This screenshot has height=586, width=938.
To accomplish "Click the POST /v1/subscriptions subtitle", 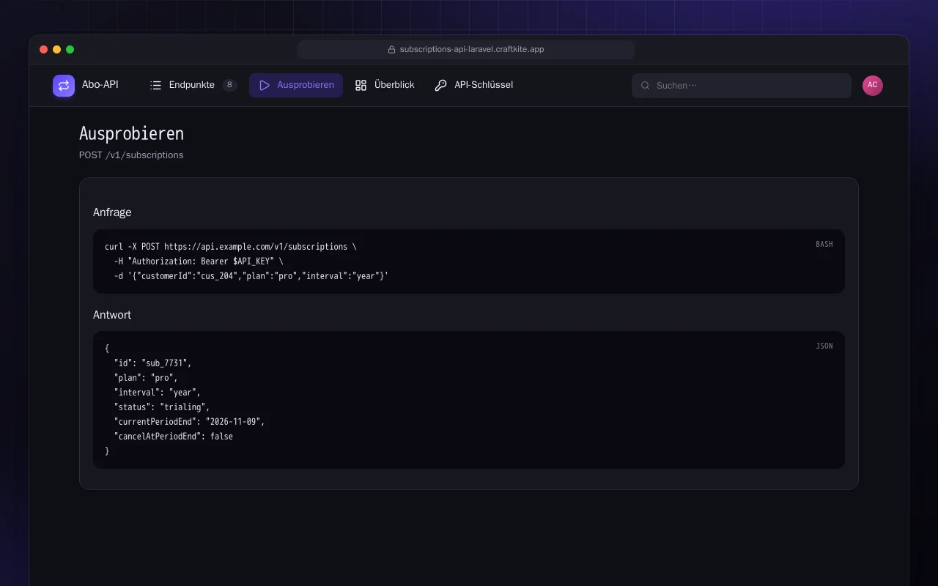I will (x=131, y=155).
